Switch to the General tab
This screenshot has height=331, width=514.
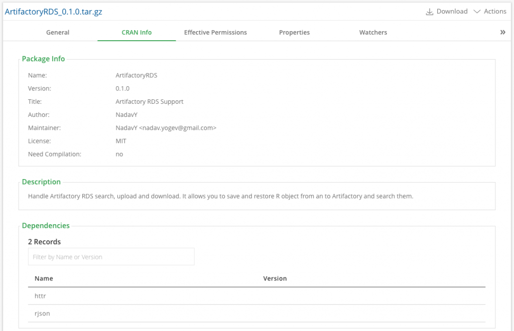(58, 32)
